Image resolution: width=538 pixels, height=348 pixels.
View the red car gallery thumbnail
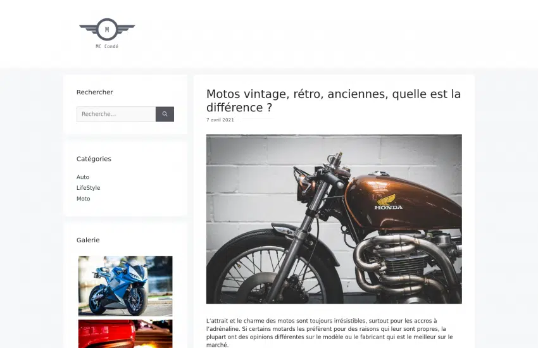click(125, 334)
